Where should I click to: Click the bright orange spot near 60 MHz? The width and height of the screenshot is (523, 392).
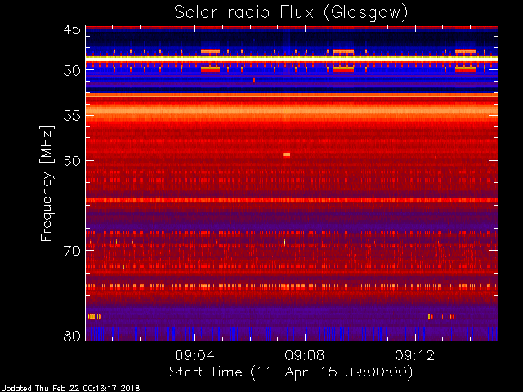[287, 154]
